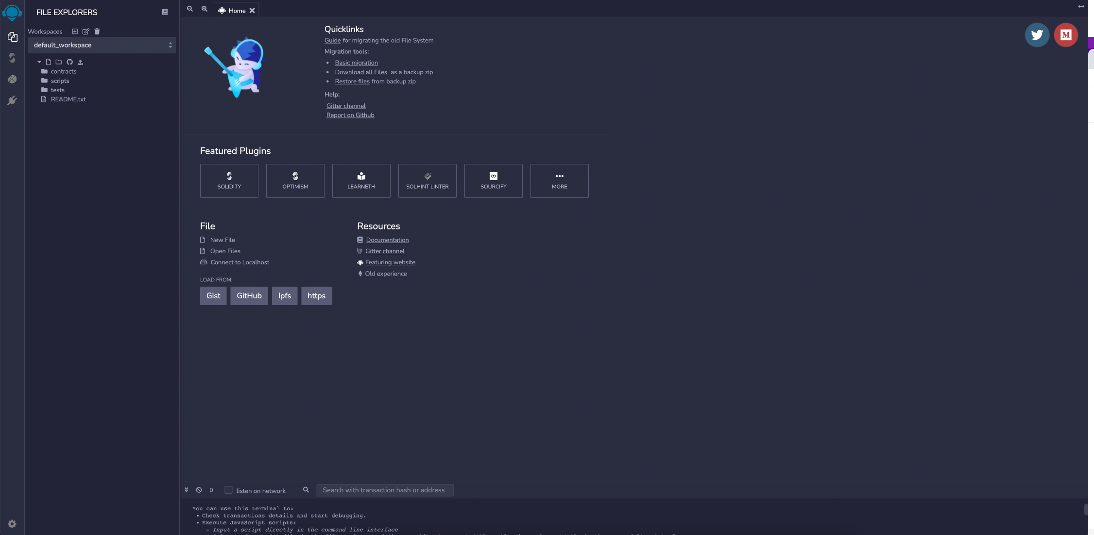Open More featured plugins
1094x535 pixels.
coord(560,181)
